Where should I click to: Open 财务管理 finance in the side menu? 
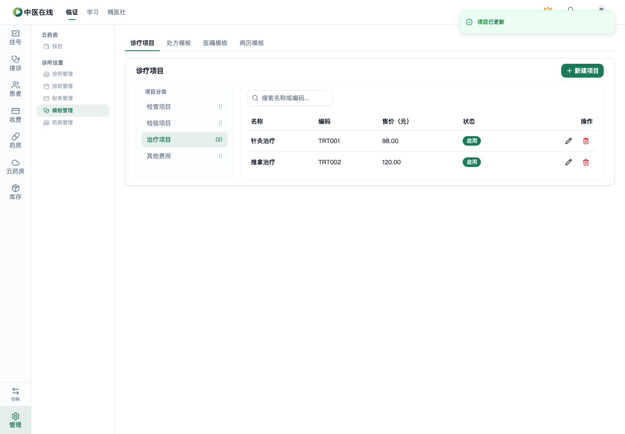pos(72,98)
